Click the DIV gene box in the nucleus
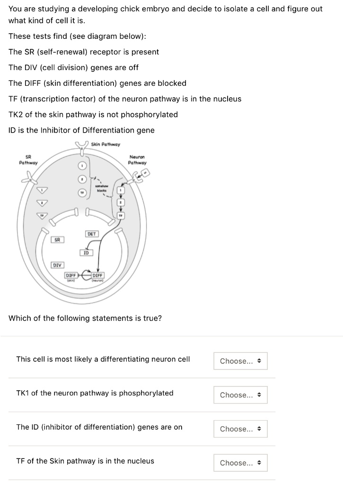The width and height of the screenshot is (343, 485). 58,265
